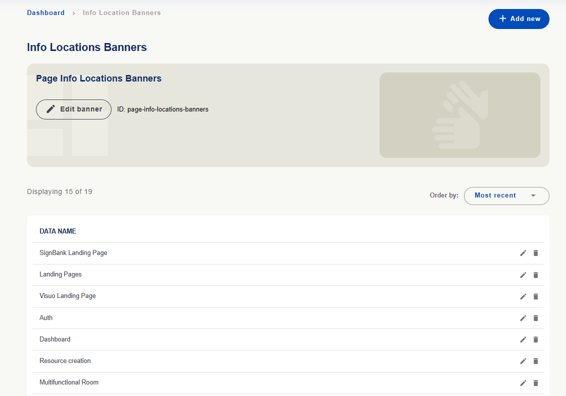Edit the Landing Pages row

coord(523,275)
